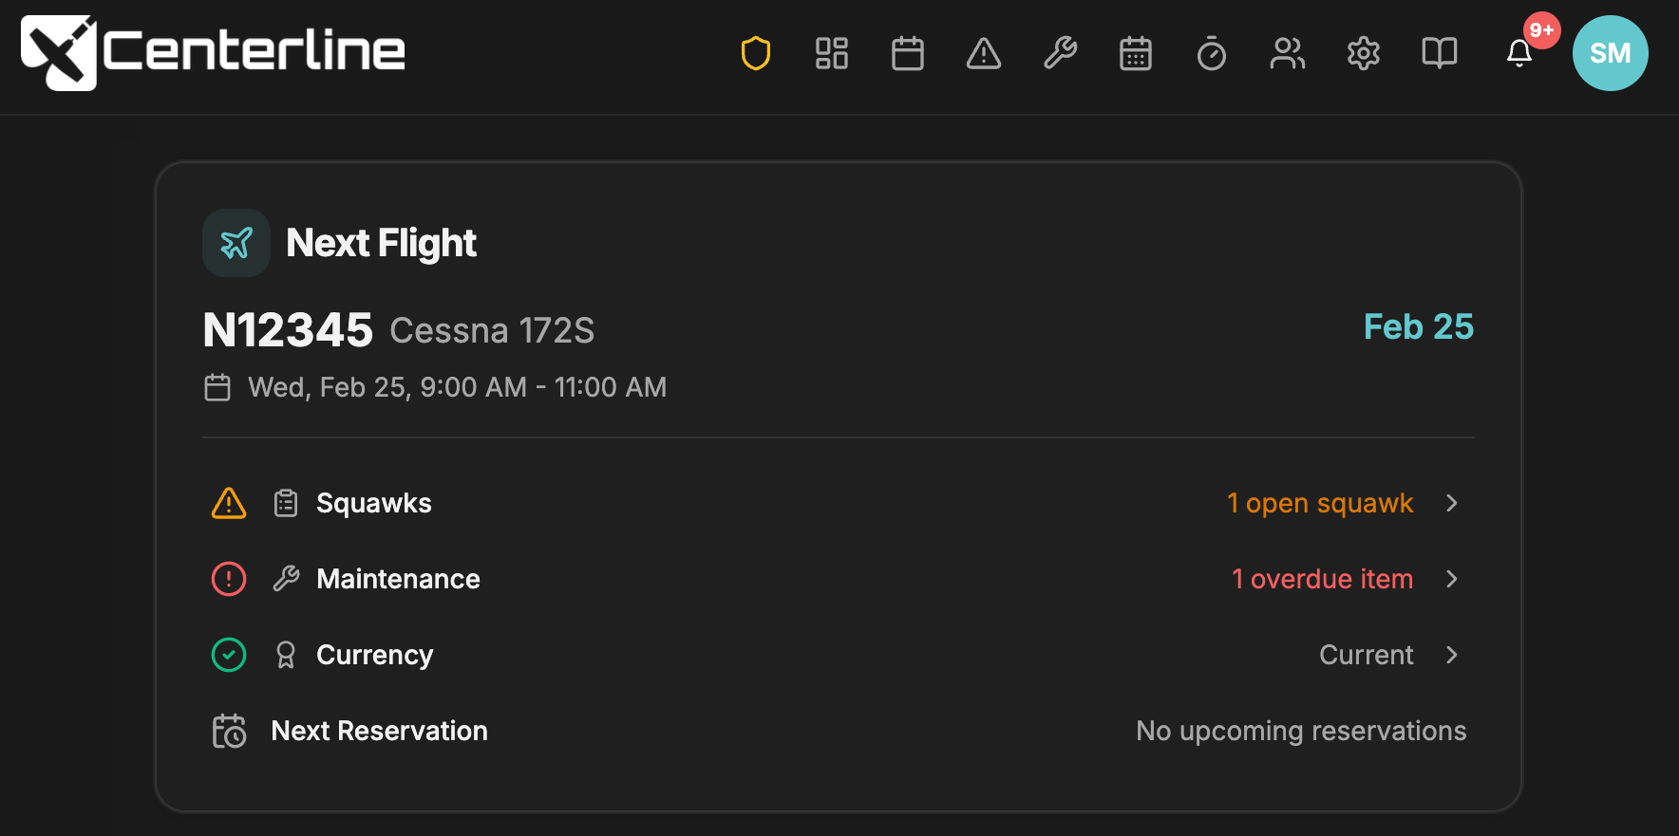The width and height of the screenshot is (1679, 836).
Task: Click the yellow shield icon in navbar
Action: pyautogui.click(x=756, y=53)
